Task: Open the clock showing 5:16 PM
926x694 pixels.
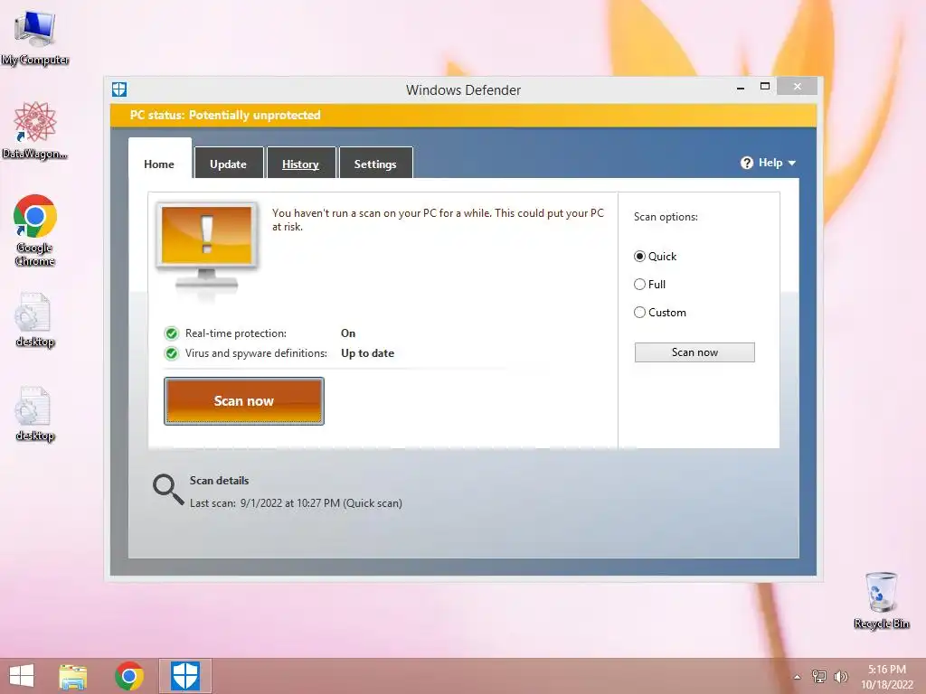Action: point(886,677)
